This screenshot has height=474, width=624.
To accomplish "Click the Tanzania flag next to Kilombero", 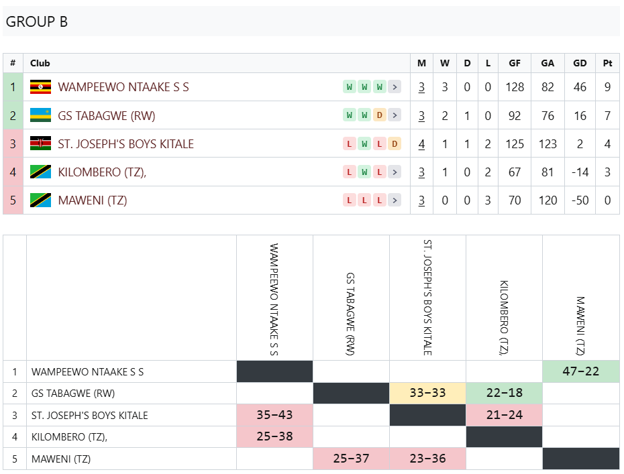I will click(40, 172).
